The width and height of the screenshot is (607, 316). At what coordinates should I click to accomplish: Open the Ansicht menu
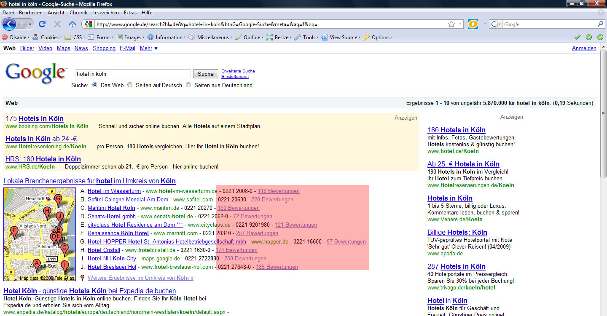pyautogui.click(x=56, y=13)
